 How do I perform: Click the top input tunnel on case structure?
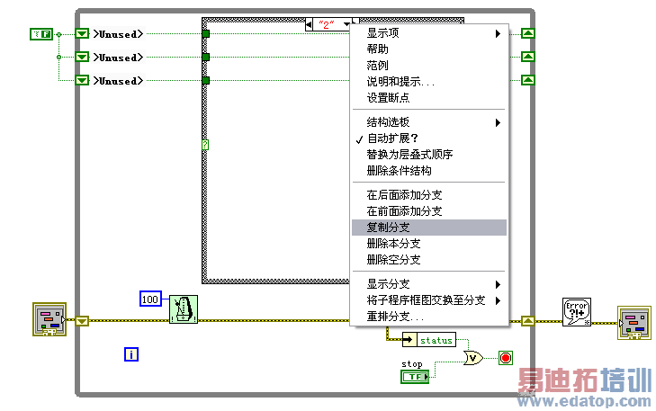205,33
